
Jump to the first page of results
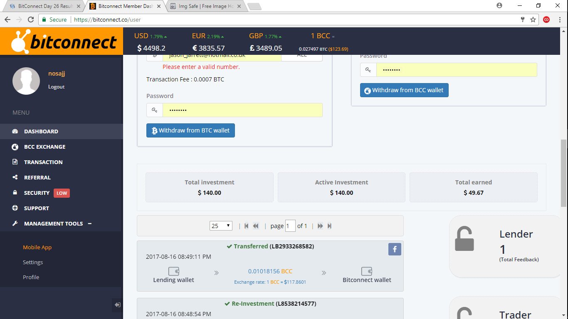(x=247, y=226)
